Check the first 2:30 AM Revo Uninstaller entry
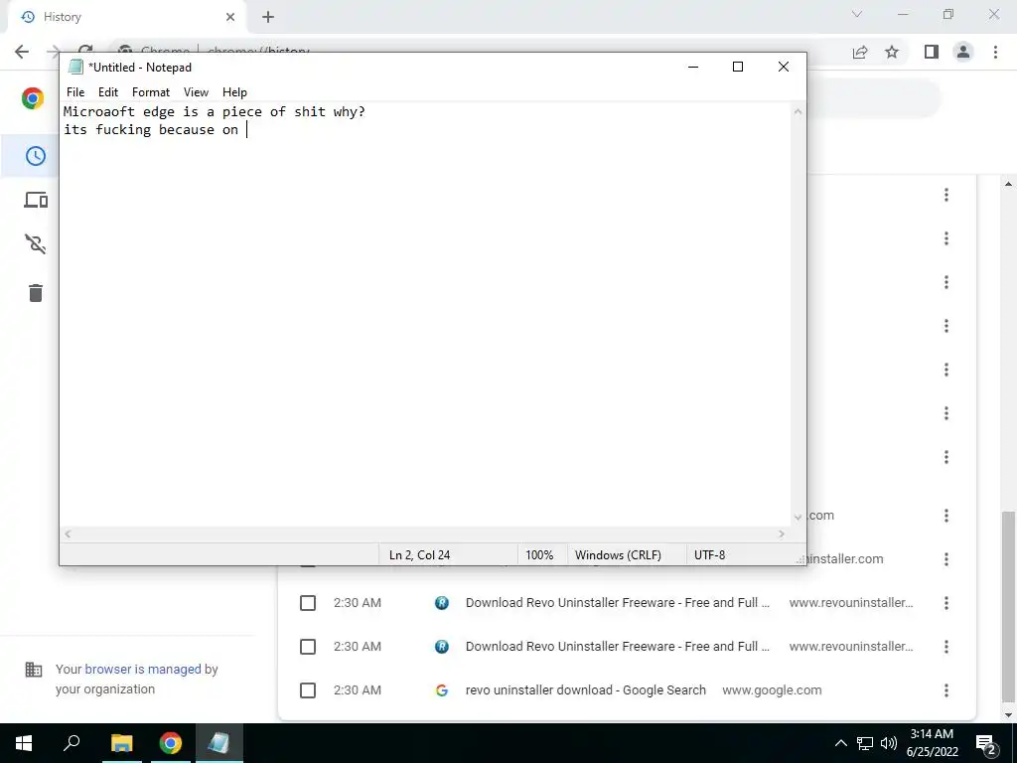The image size is (1017, 763). point(308,603)
